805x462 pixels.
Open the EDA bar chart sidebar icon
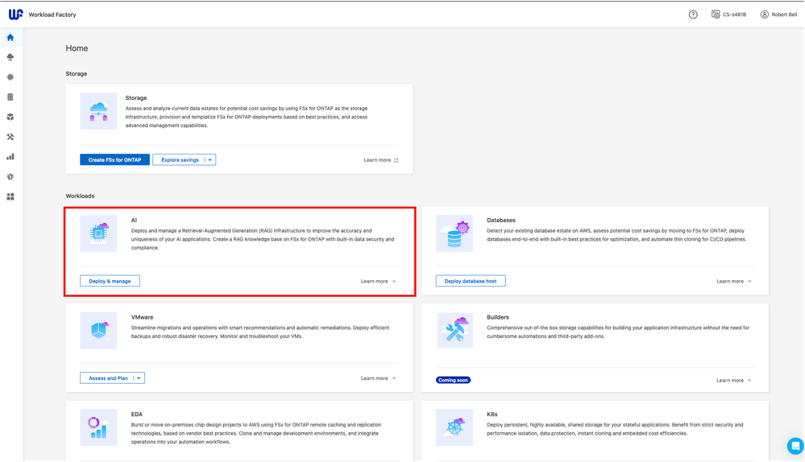click(x=10, y=157)
